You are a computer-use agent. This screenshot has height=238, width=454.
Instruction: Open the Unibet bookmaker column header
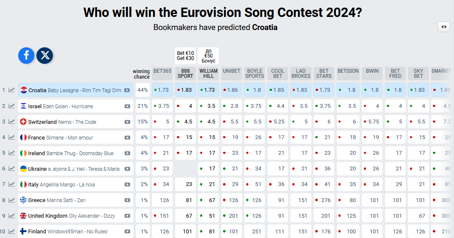(x=231, y=71)
